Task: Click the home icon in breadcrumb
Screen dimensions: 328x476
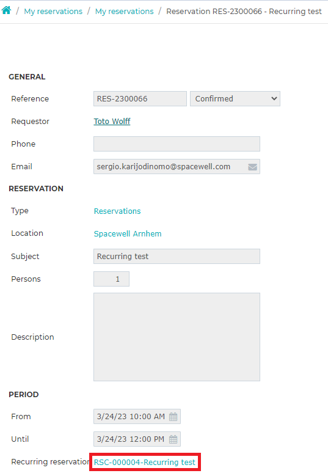Action: 6,10
